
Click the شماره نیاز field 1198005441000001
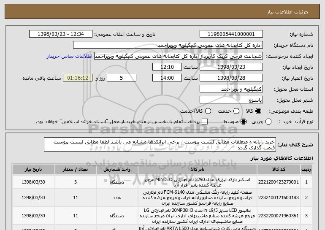[231, 34]
